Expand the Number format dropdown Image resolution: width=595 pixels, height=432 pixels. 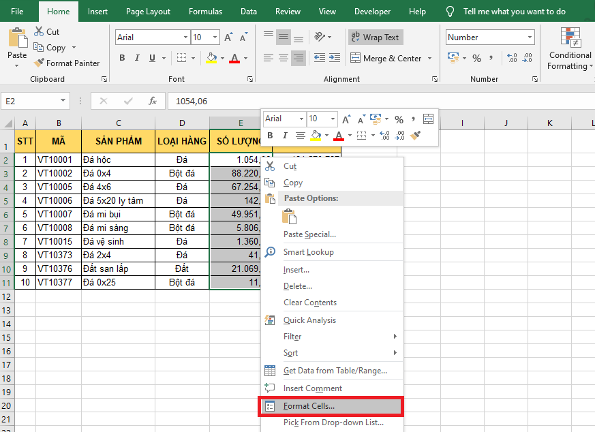coord(530,37)
